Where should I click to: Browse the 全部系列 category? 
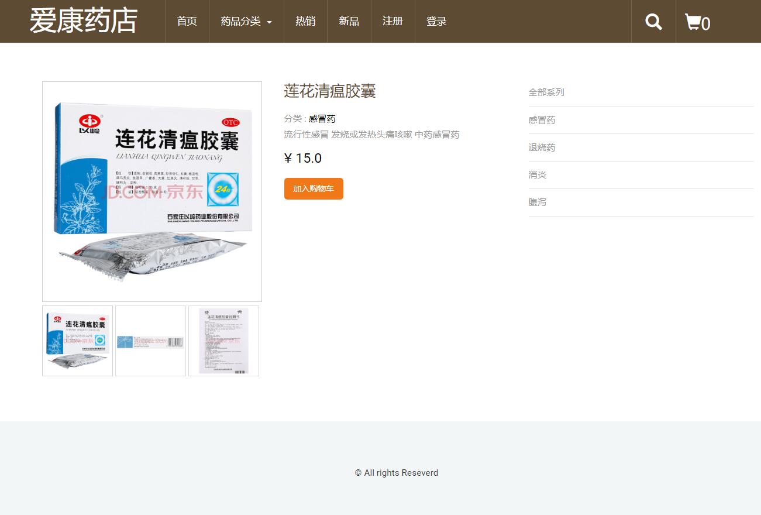click(546, 92)
